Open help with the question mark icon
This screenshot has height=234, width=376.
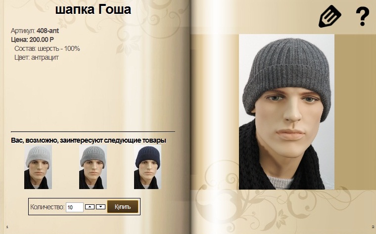pyautogui.click(x=362, y=16)
